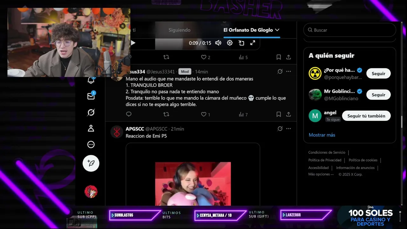The image size is (407, 229).
Task: Open Condiciones de Servicio link
Action: (327, 152)
